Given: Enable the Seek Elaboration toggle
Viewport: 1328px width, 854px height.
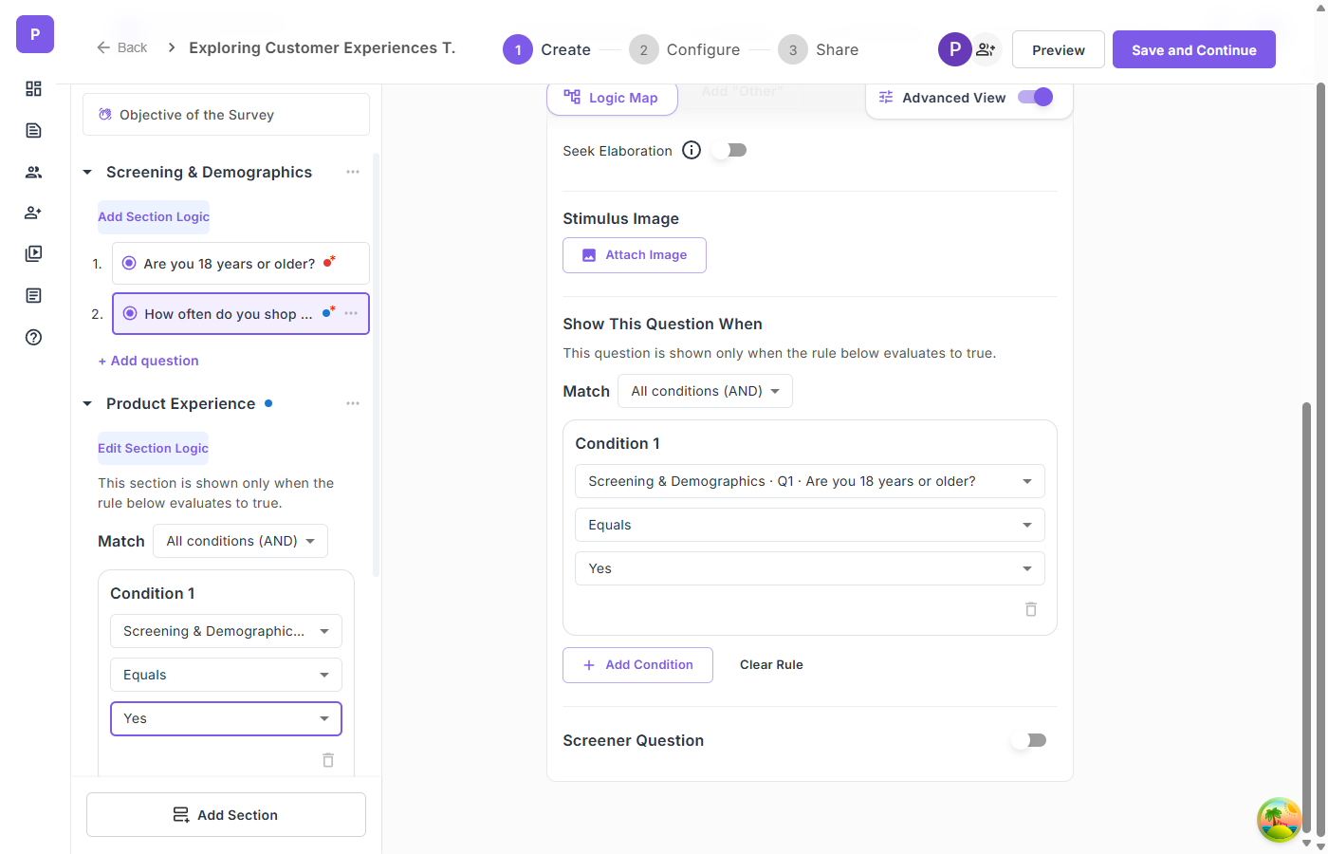Looking at the screenshot, I should click(730, 151).
